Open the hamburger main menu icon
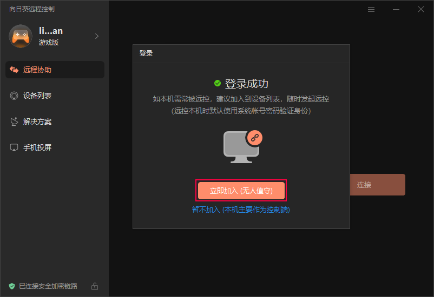The image size is (434, 297). point(371,9)
